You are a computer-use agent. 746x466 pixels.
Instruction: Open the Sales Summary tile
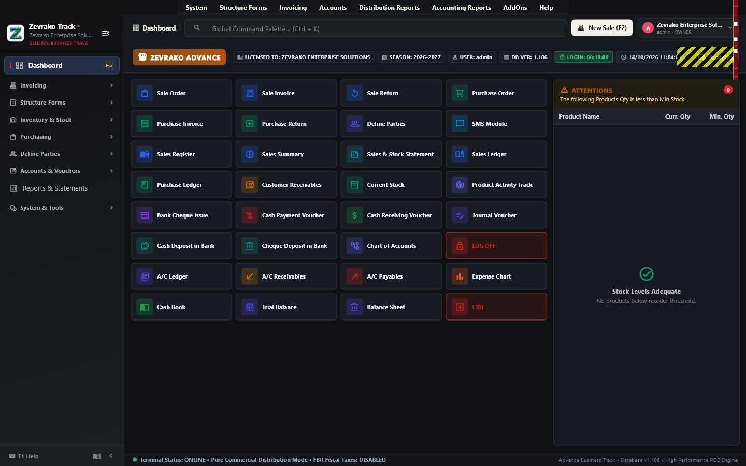[286, 154]
